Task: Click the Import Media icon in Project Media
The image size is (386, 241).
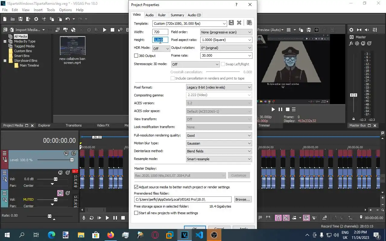Action: click(12, 30)
